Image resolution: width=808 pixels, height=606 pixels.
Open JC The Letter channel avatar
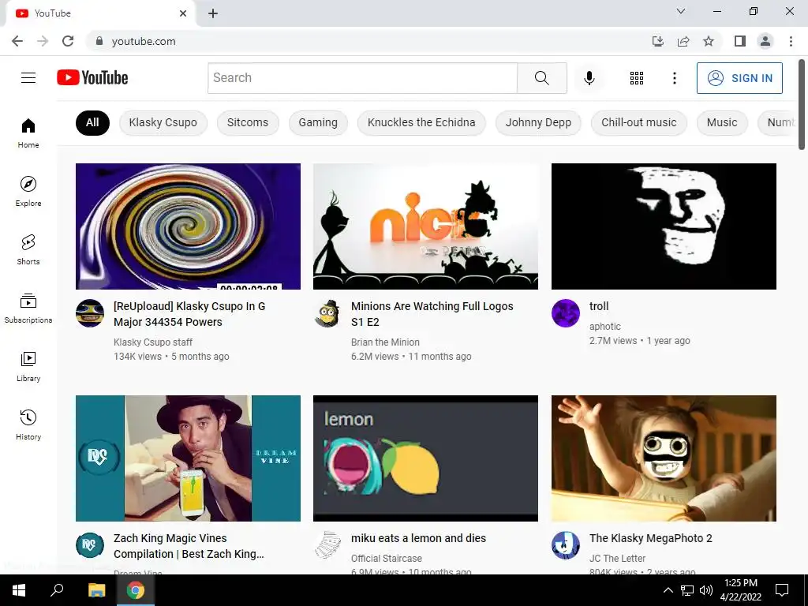tap(566, 545)
